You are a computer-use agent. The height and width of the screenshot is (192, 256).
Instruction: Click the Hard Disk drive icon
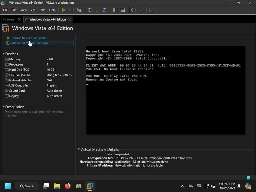point(7,70)
